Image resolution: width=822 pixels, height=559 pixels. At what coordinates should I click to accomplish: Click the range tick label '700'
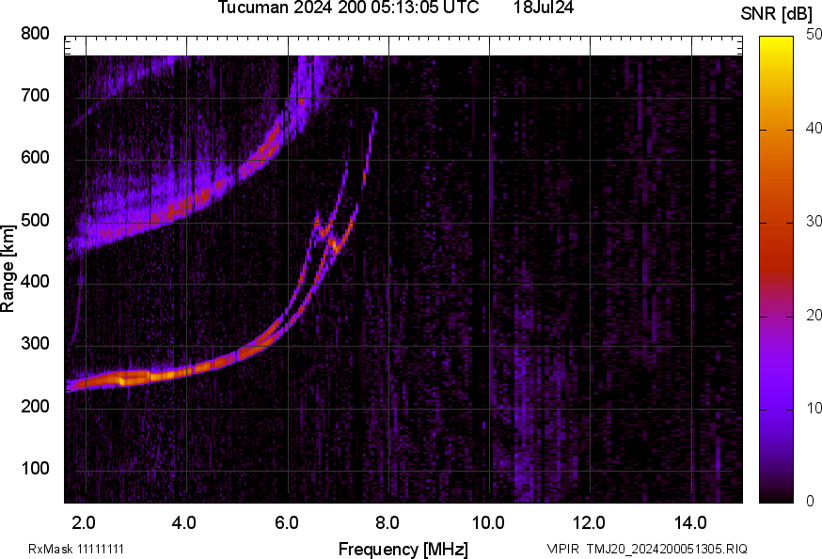pos(35,95)
